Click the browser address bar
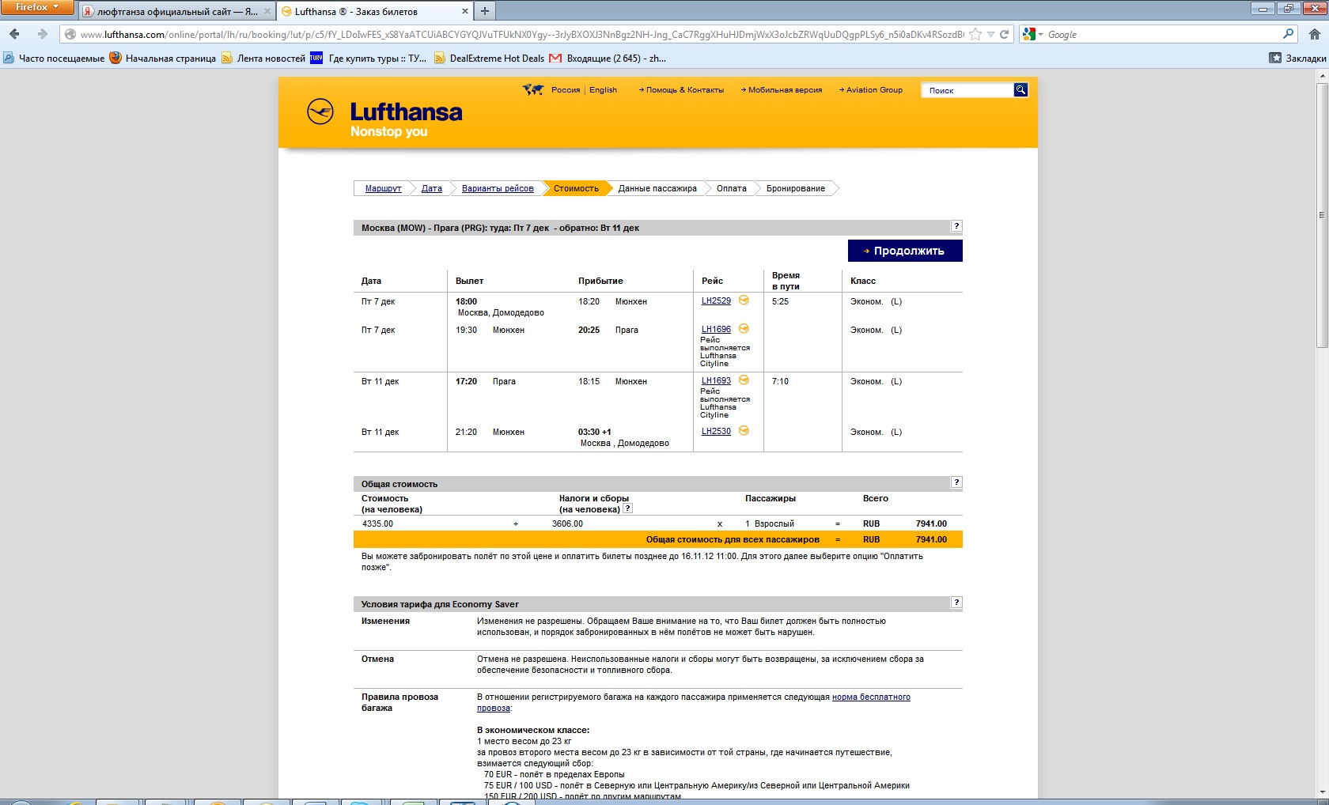This screenshot has width=1329, height=805. (x=522, y=34)
